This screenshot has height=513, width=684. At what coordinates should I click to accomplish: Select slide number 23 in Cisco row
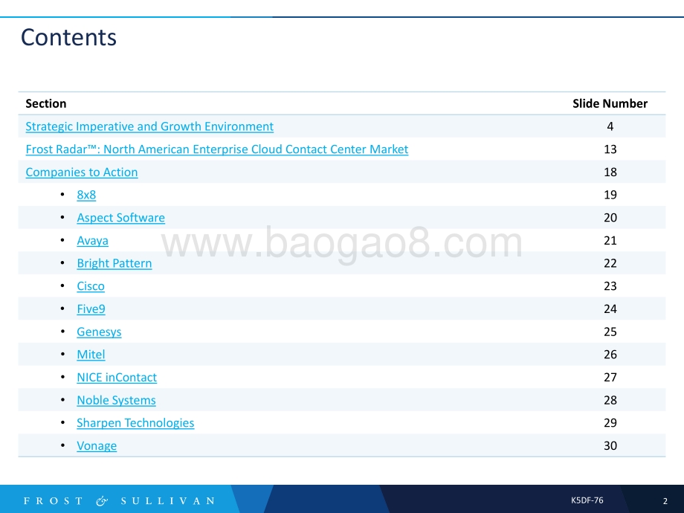click(x=610, y=286)
